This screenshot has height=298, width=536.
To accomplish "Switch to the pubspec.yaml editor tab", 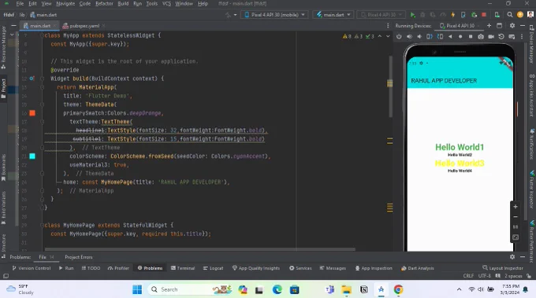I will tap(84, 26).
